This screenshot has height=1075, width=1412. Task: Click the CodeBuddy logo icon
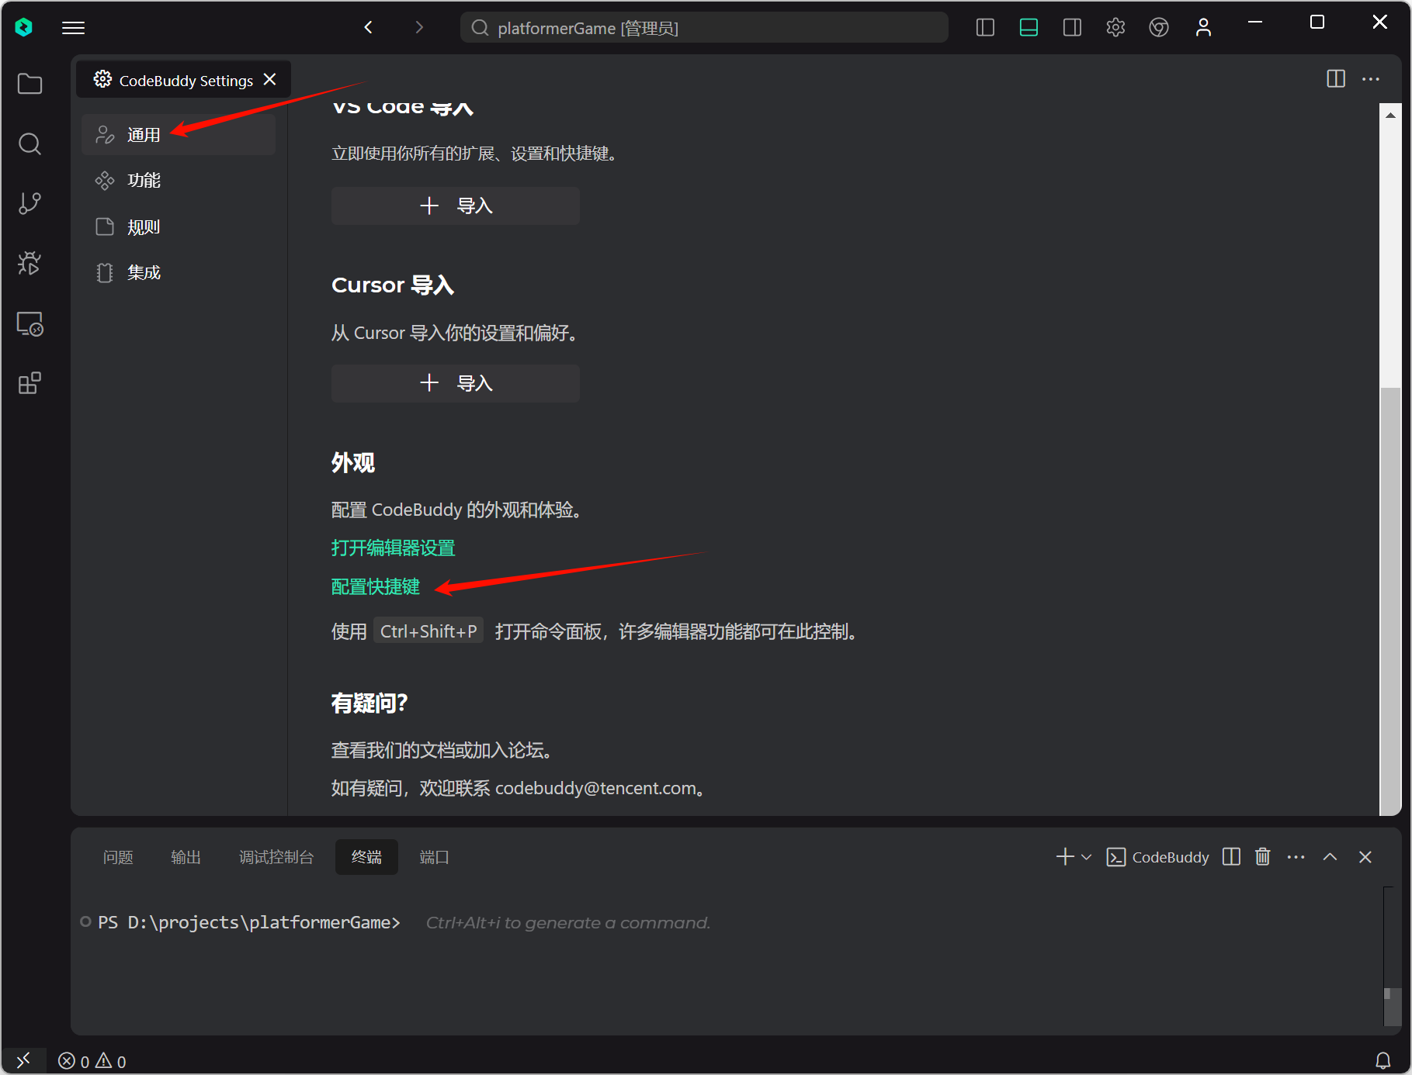(x=24, y=28)
